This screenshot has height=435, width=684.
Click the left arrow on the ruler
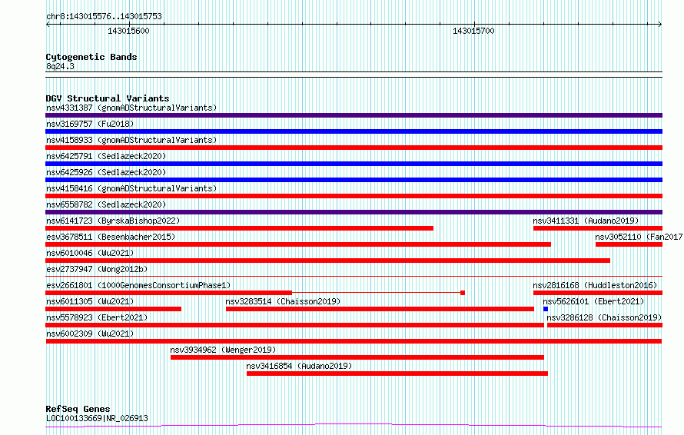[48, 24]
